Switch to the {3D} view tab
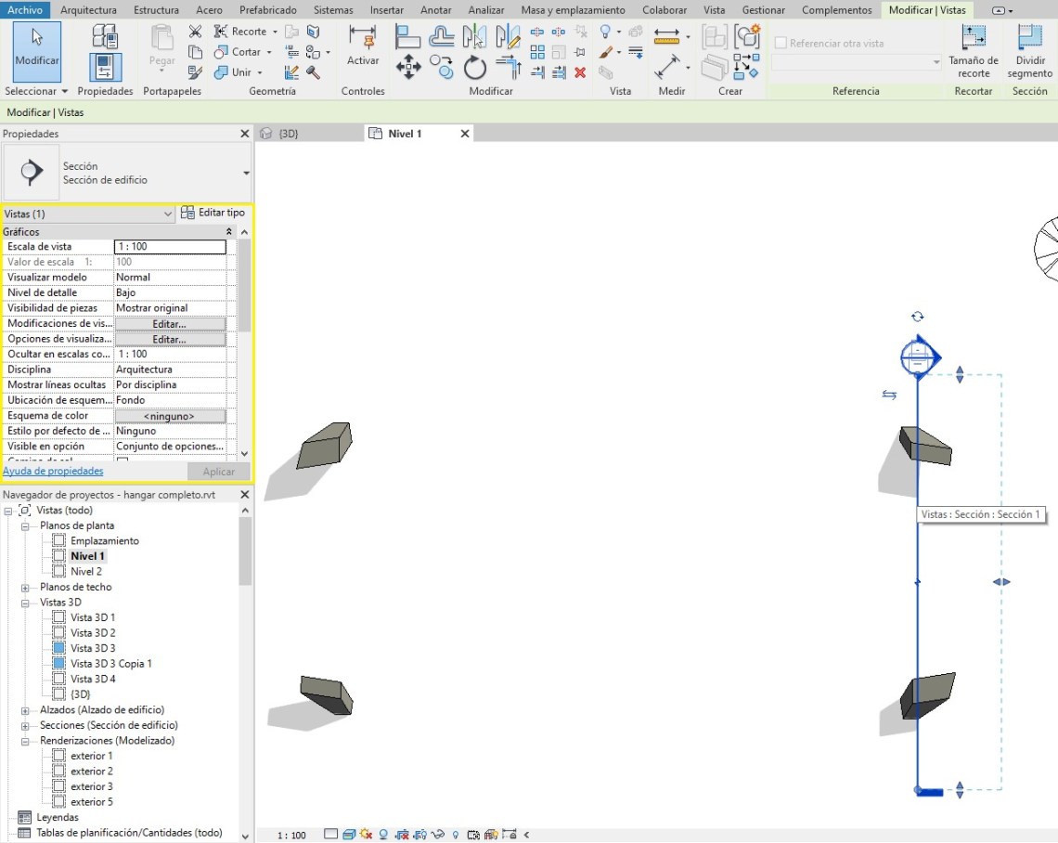This screenshot has width=1058, height=843. 288,134
